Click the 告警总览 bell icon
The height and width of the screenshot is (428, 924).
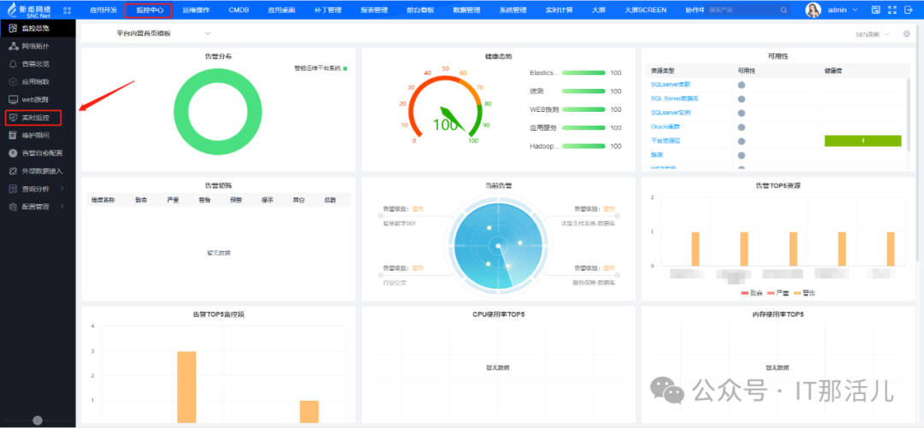pos(12,63)
